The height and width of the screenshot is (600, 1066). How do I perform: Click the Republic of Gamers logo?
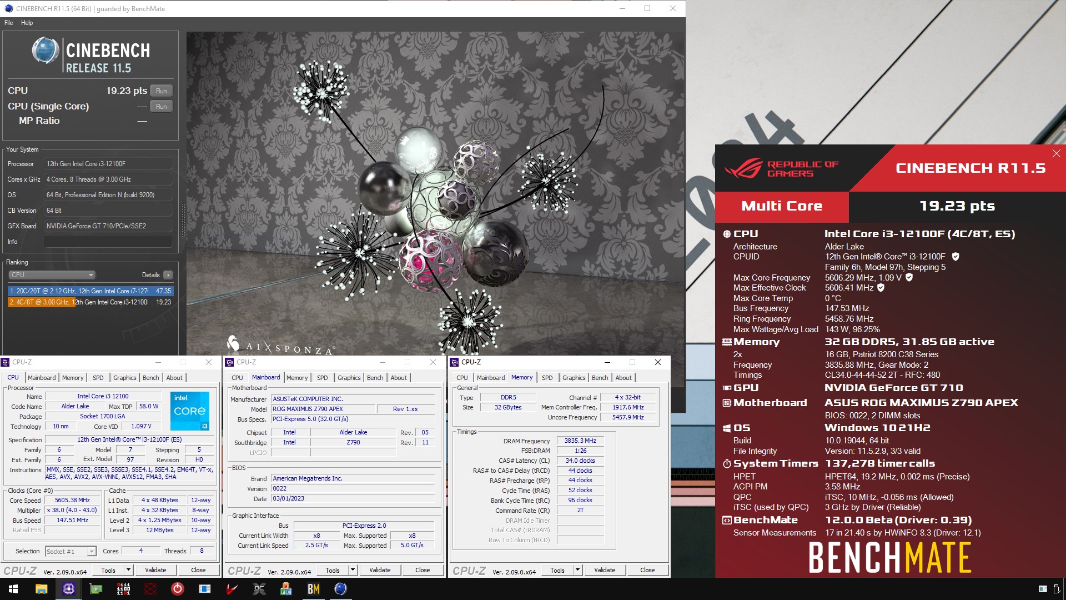(782, 168)
